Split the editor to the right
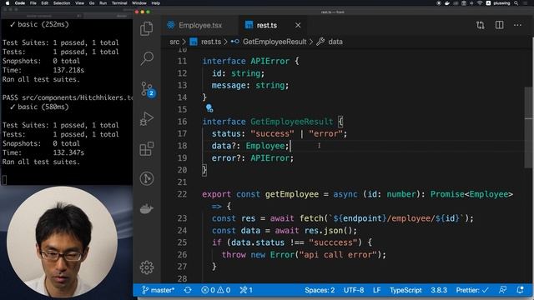Screen dimensions: 534x300 499,25
